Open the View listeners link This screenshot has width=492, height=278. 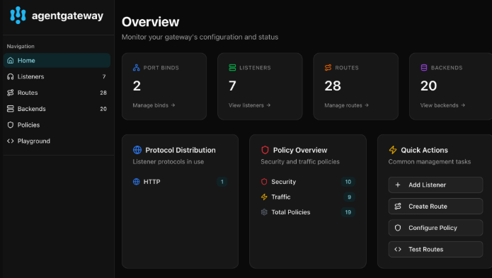tap(249, 105)
